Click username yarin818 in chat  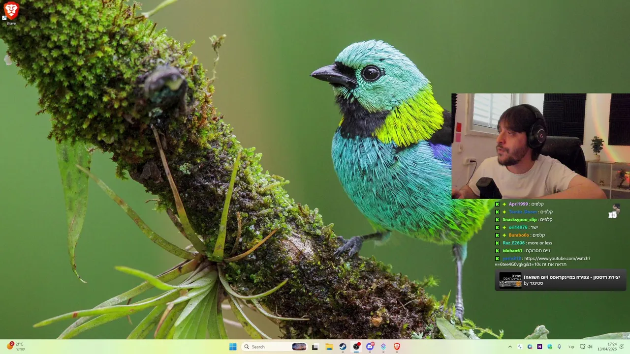point(511,259)
